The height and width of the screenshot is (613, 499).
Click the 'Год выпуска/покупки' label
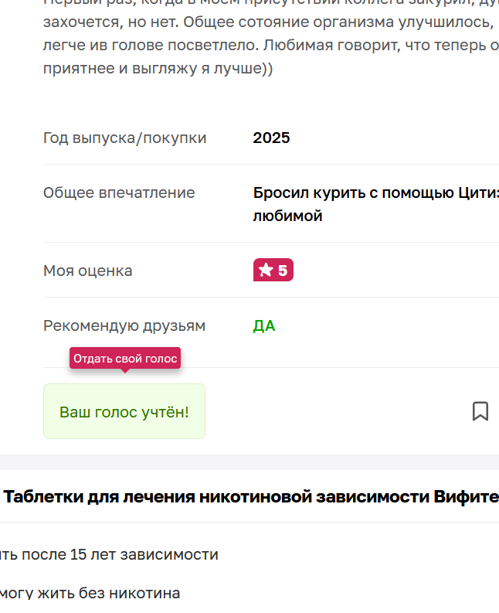pos(124,138)
